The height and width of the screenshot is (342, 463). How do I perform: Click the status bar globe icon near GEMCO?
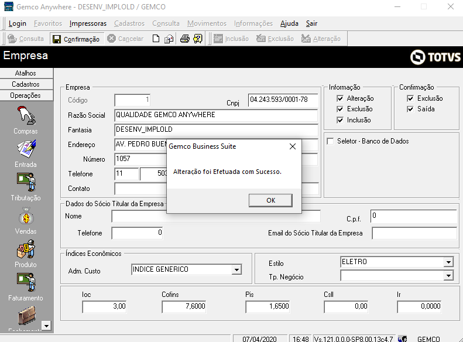403,338
